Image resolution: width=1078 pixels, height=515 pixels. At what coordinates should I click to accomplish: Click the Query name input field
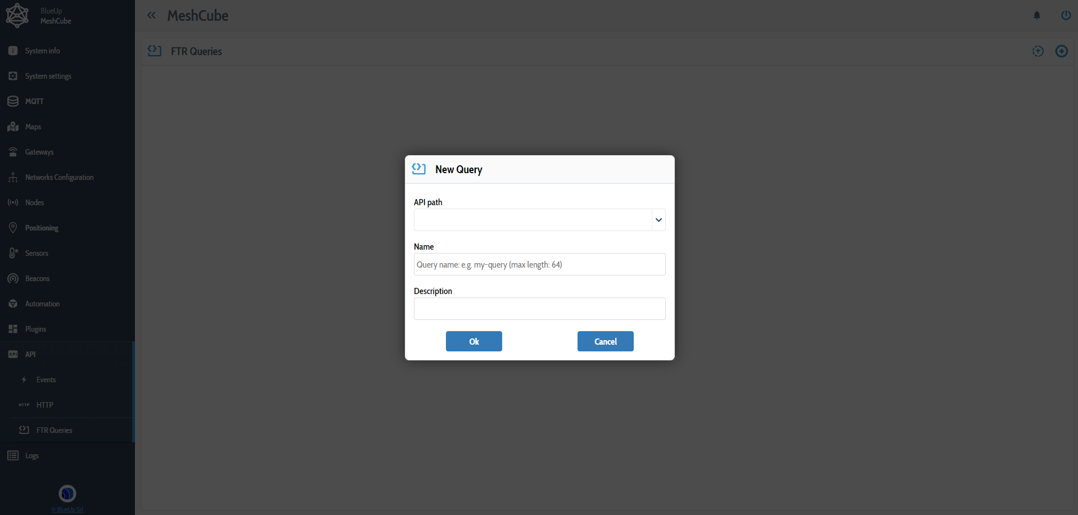coord(539,264)
